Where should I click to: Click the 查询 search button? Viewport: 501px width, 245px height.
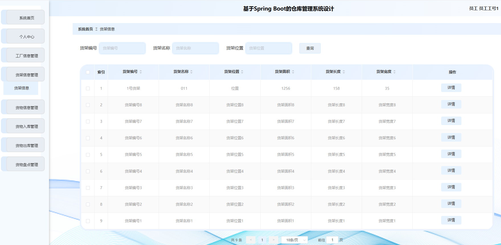click(x=310, y=48)
